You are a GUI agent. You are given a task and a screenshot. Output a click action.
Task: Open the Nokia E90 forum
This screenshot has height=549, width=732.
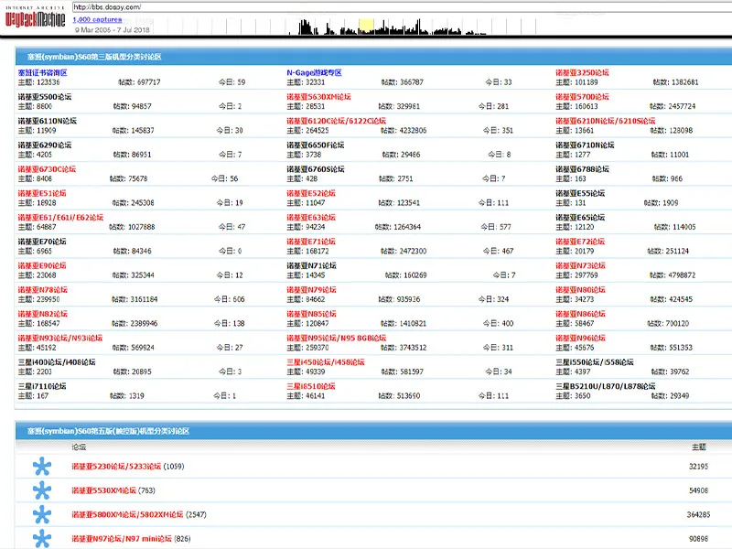[x=42, y=265]
